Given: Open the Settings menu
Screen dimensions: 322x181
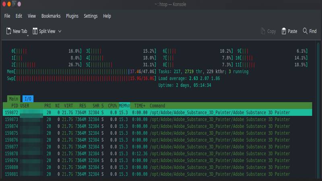Looking at the screenshot, I should tap(91, 16).
